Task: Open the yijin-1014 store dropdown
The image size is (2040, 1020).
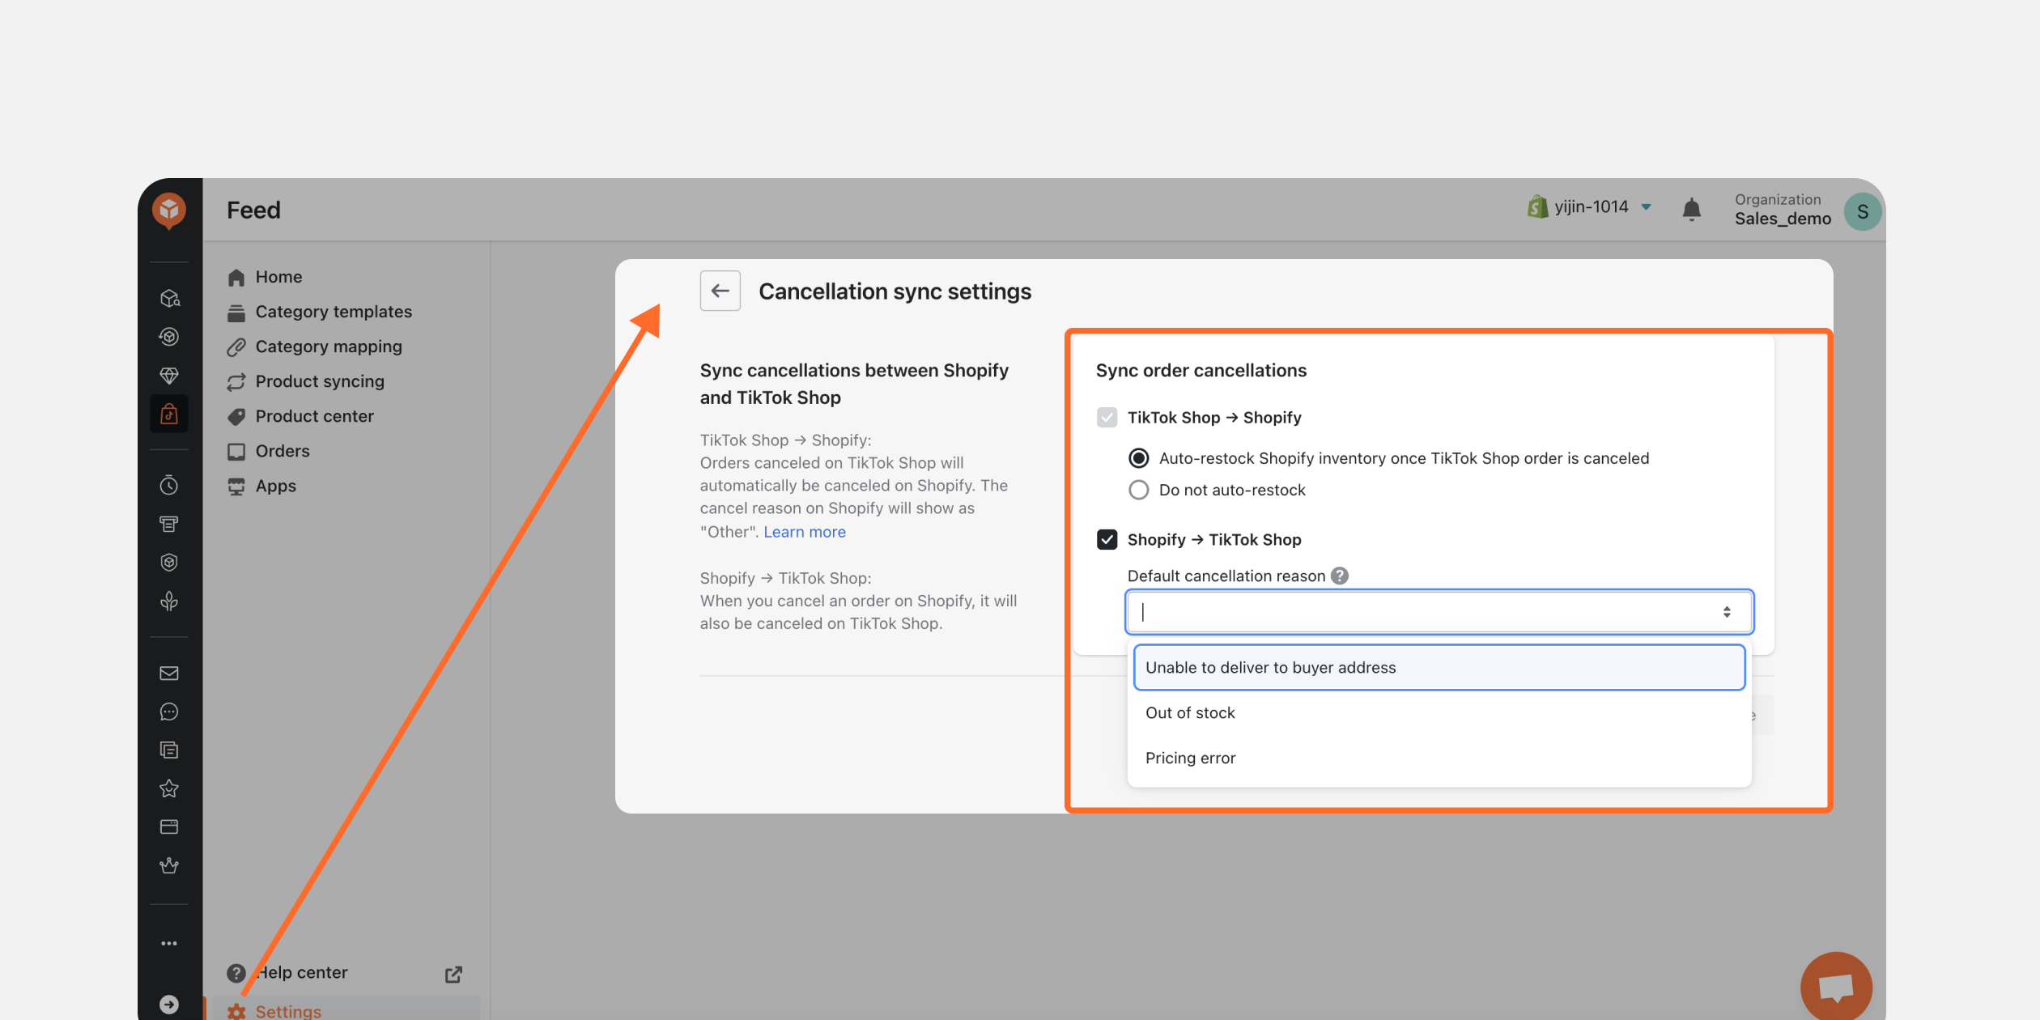Action: click(1590, 207)
